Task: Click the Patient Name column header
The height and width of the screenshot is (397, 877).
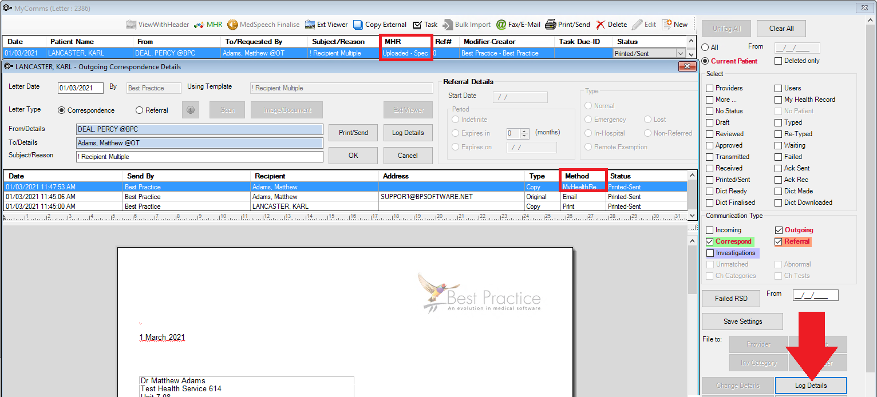Action: click(x=89, y=42)
